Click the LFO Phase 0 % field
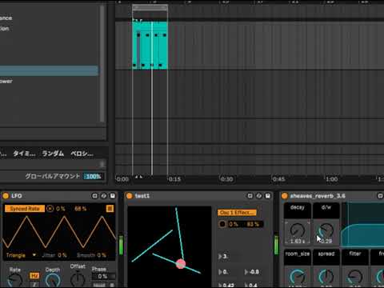384x288 pixels. pos(103,276)
